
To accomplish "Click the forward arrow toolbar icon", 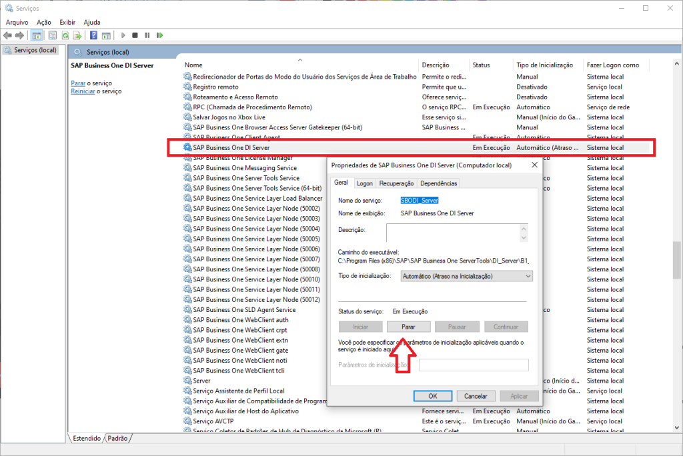I will click(x=19, y=35).
